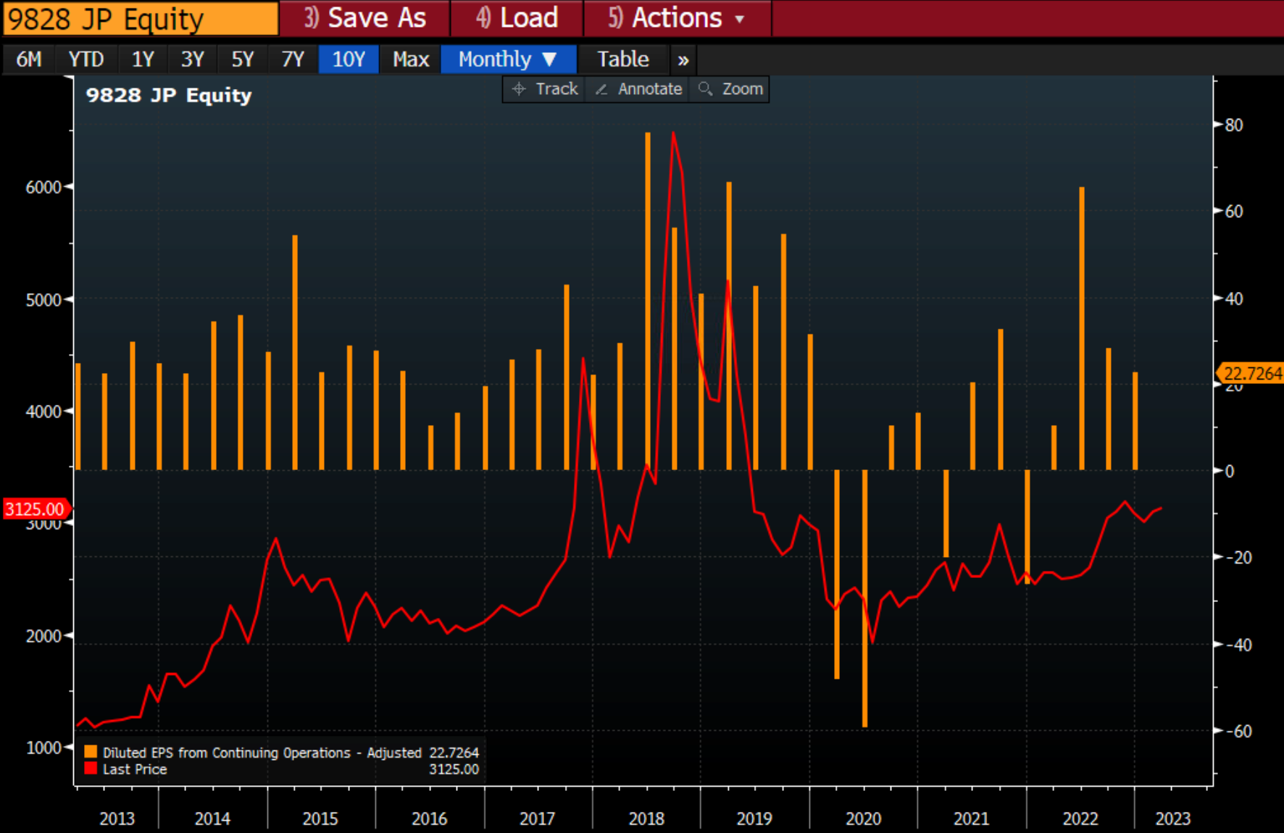
Task: Click the 22.7264 EPS value label
Action: (x=1252, y=374)
